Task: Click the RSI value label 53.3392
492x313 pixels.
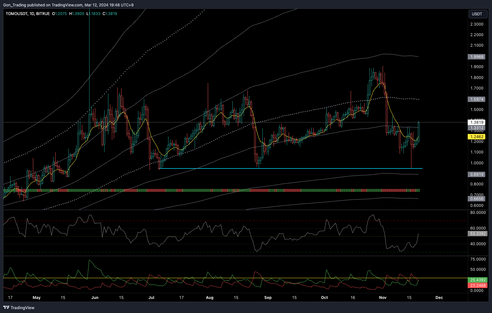Action: [x=478, y=234]
